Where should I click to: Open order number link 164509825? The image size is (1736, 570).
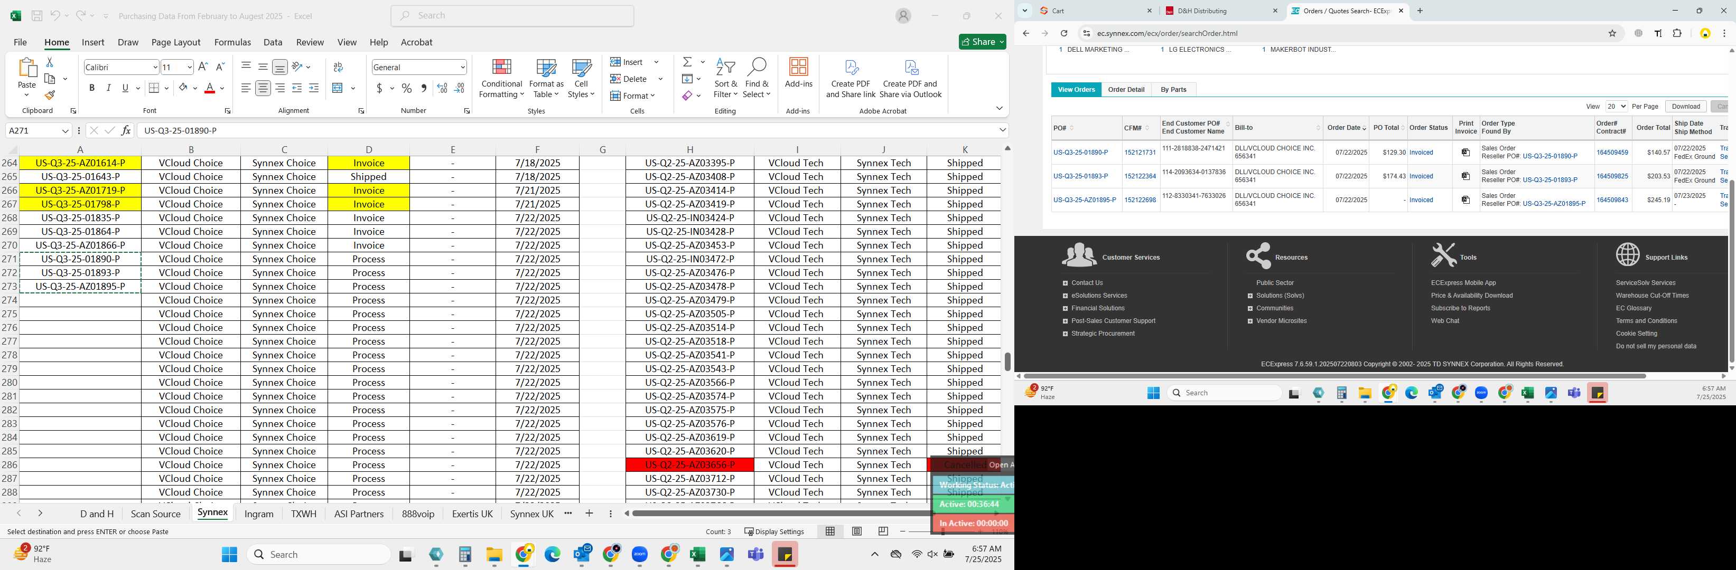(1612, 176)
